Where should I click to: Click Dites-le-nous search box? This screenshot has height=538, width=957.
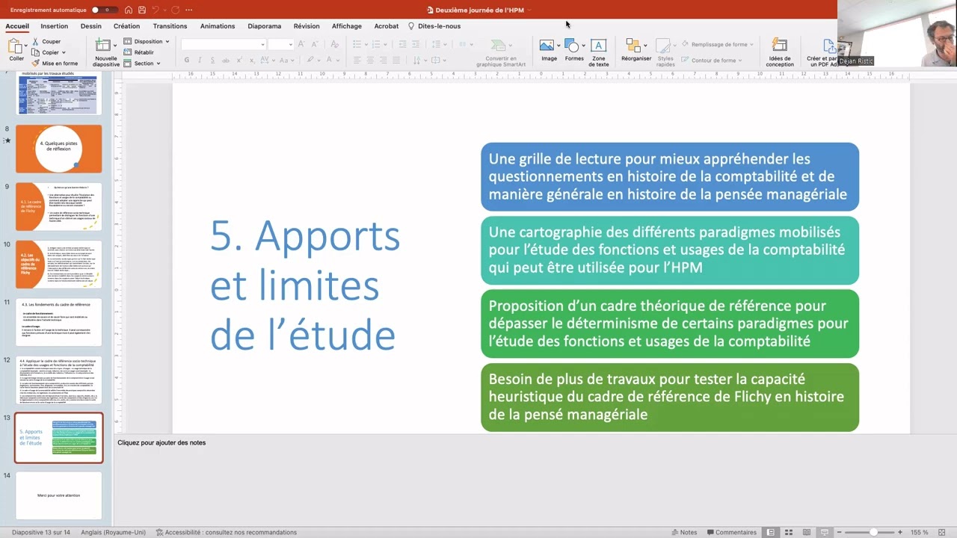tap(434, 26)
